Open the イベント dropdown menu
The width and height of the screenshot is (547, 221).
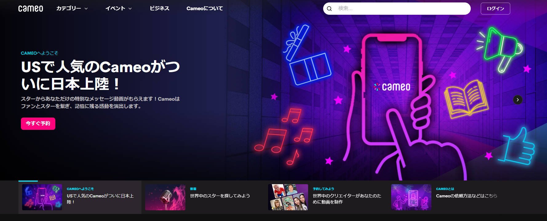pos(118,9)
